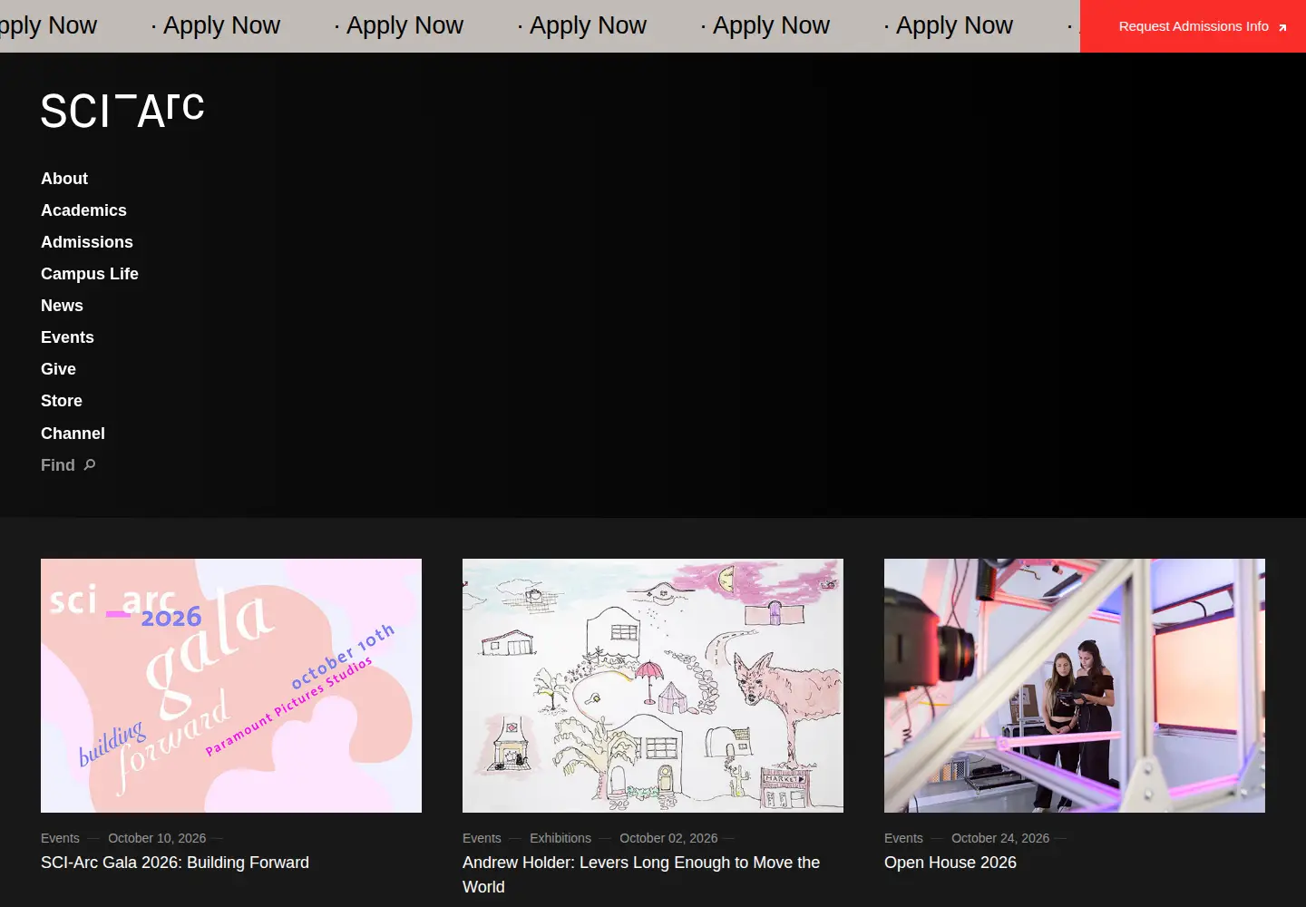This screenshot has width=1306, height=907.
Task: Click the October 24, 2026 date text
Action: point(1000,838)
